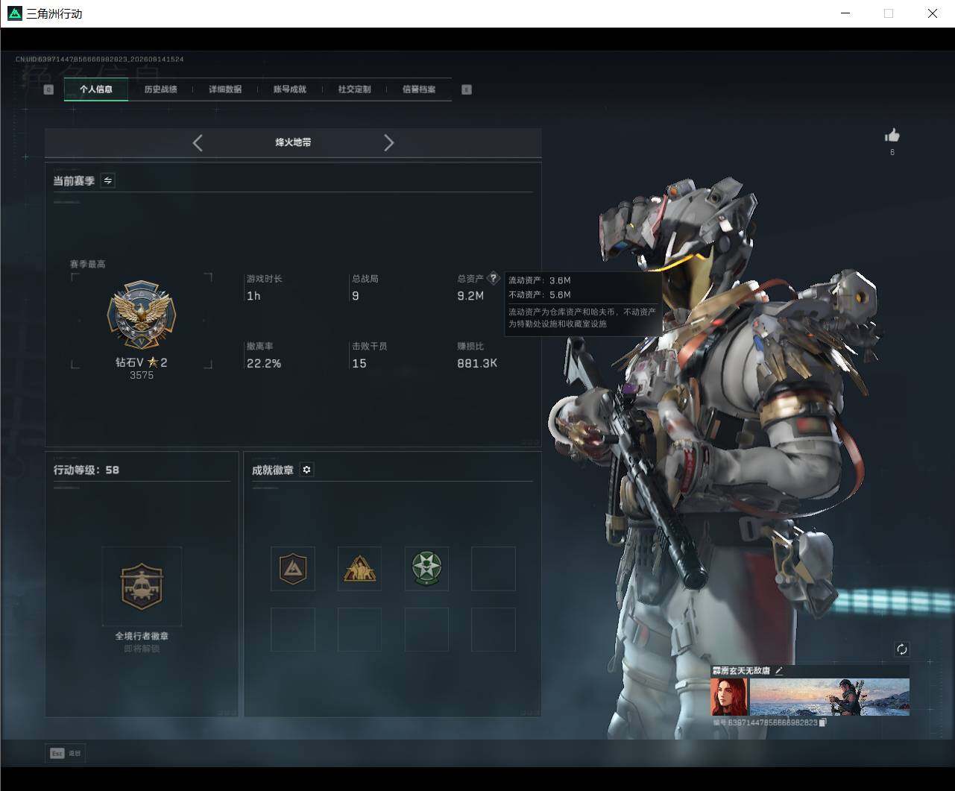Image resolution: width=955 pixels, height=791 pixels.
Task: Click the 赚损比 value 881.3K
Action: point(477,364)
